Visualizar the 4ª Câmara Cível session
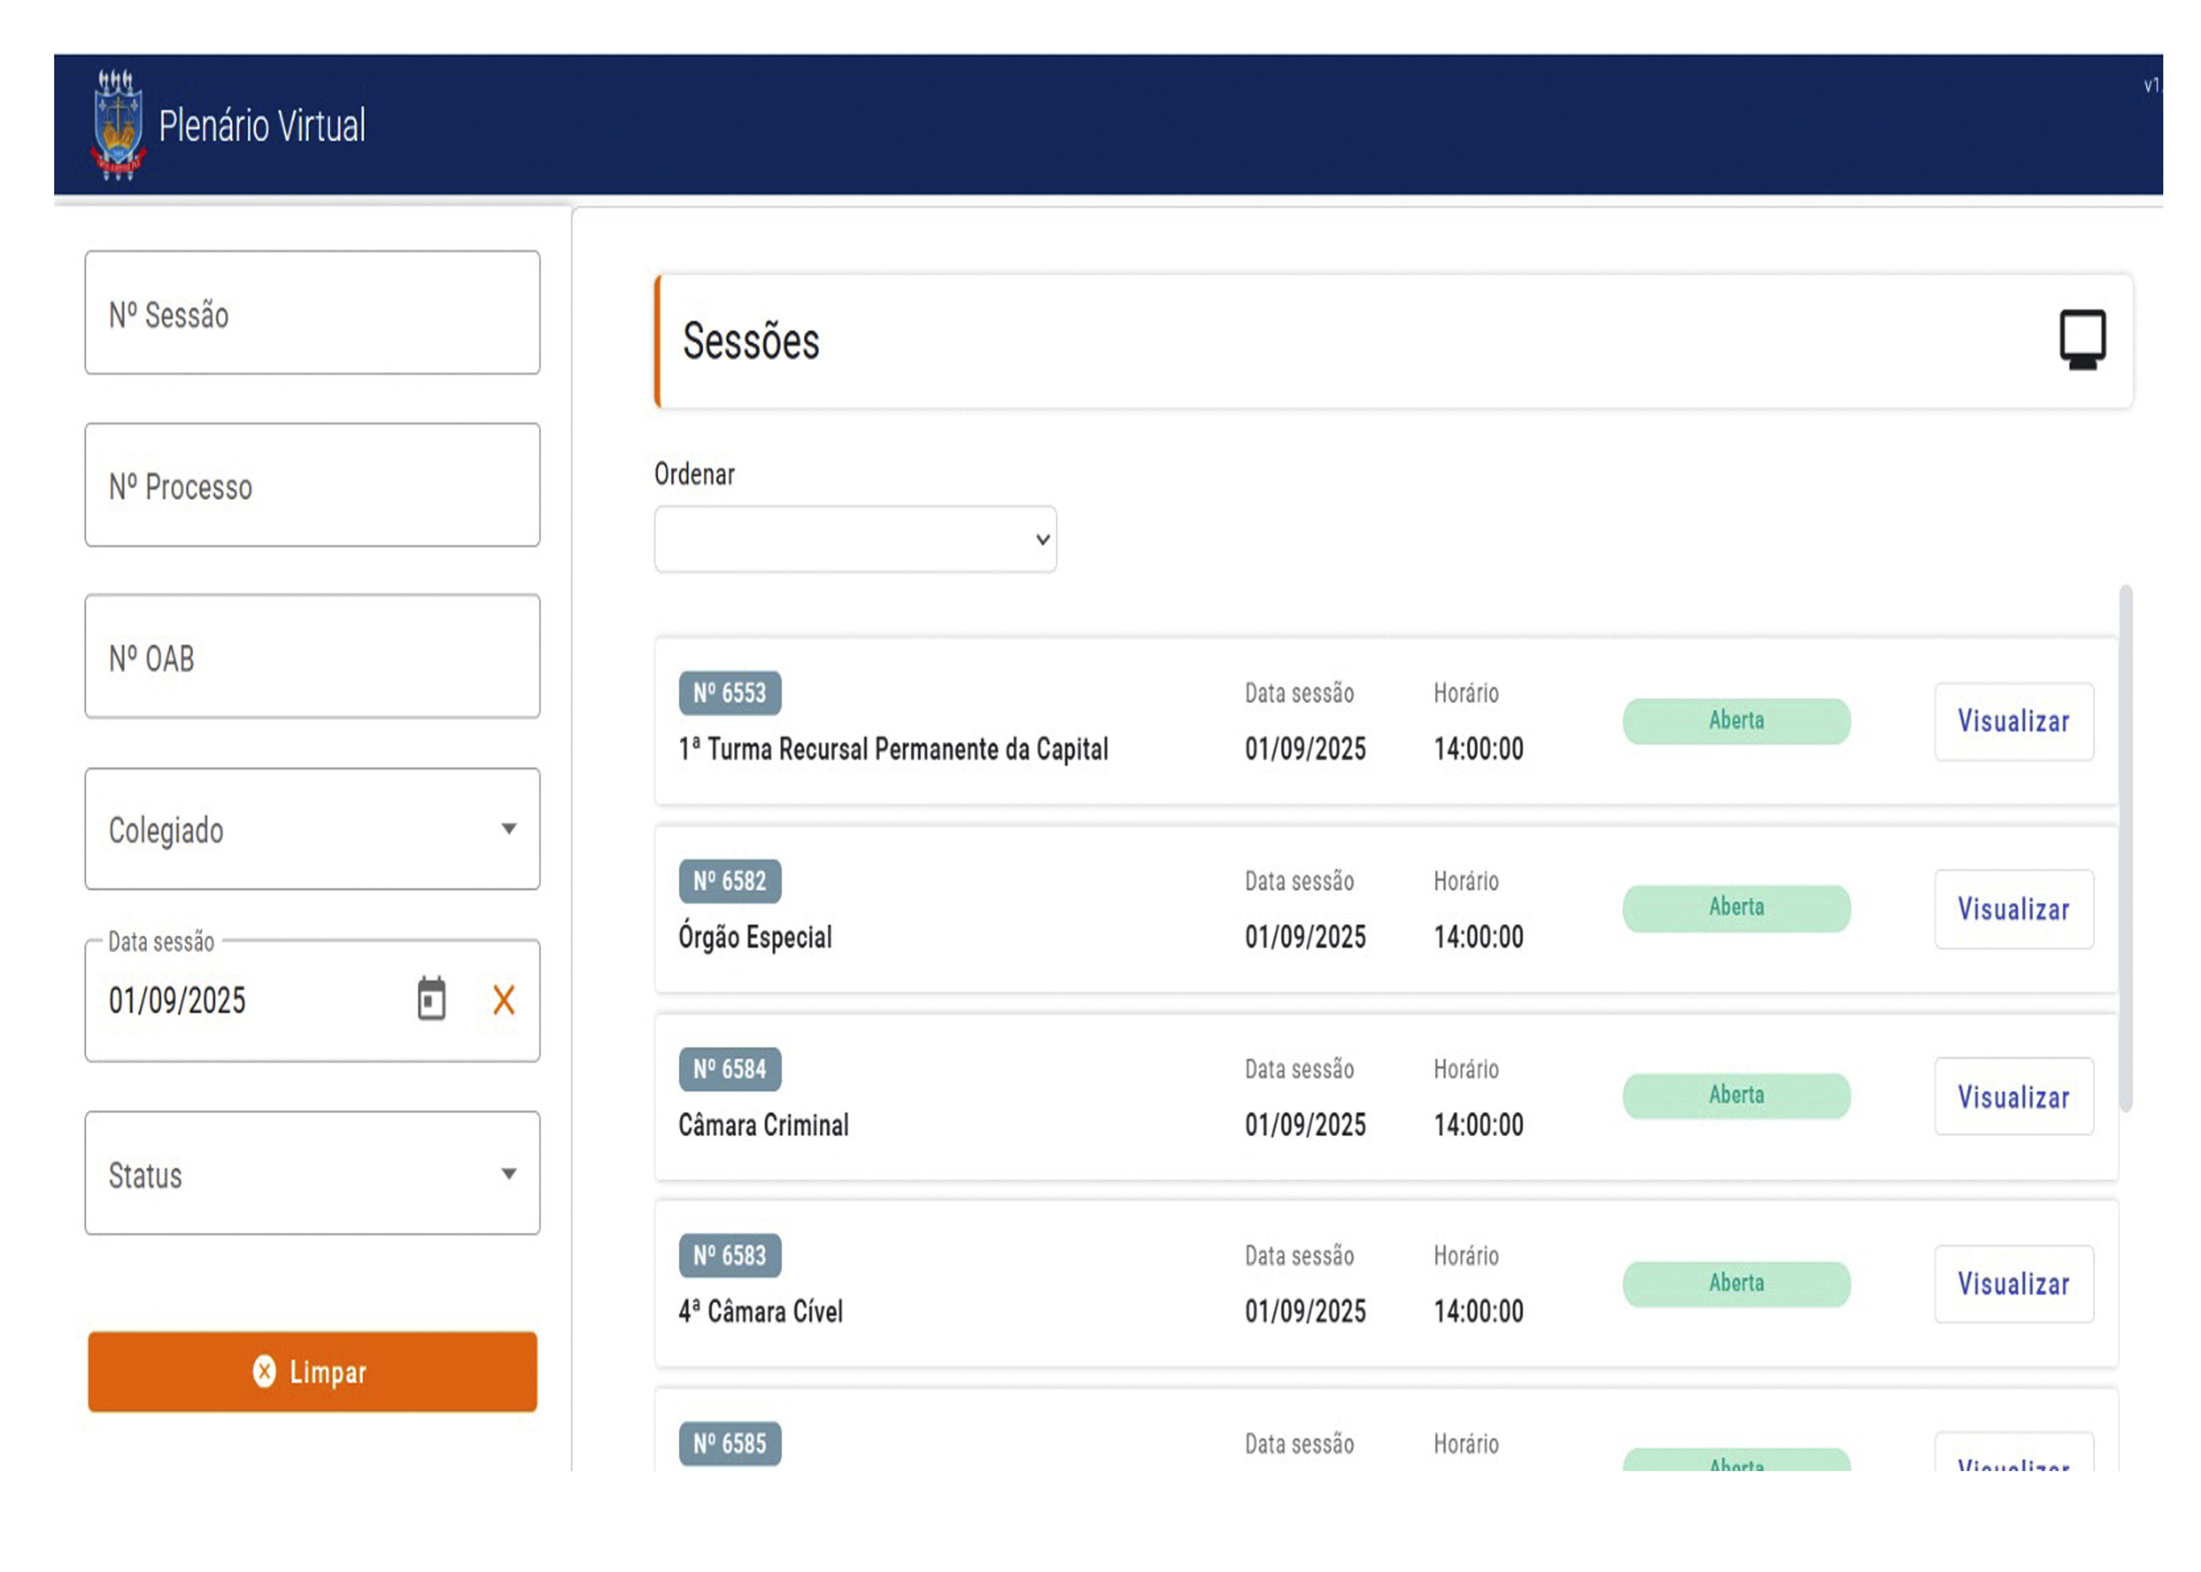 click(x=2013, y=1284)
